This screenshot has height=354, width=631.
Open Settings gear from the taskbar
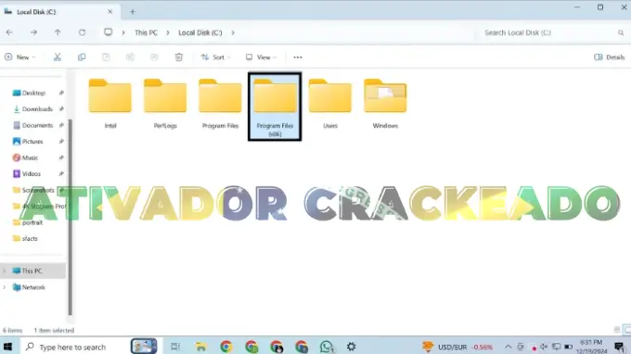(352, 347)
